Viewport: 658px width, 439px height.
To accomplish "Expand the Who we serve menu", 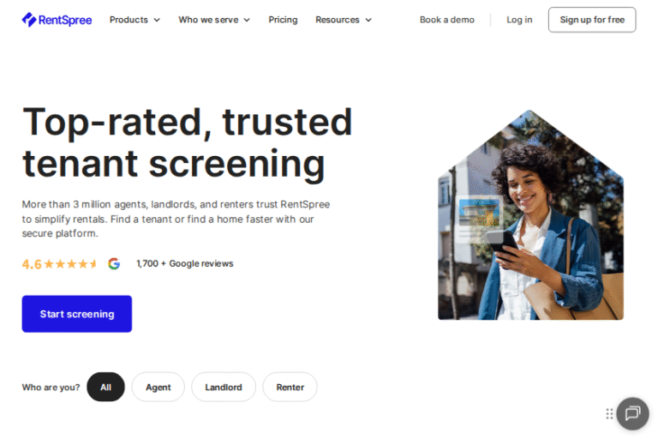I will point(214,20).
